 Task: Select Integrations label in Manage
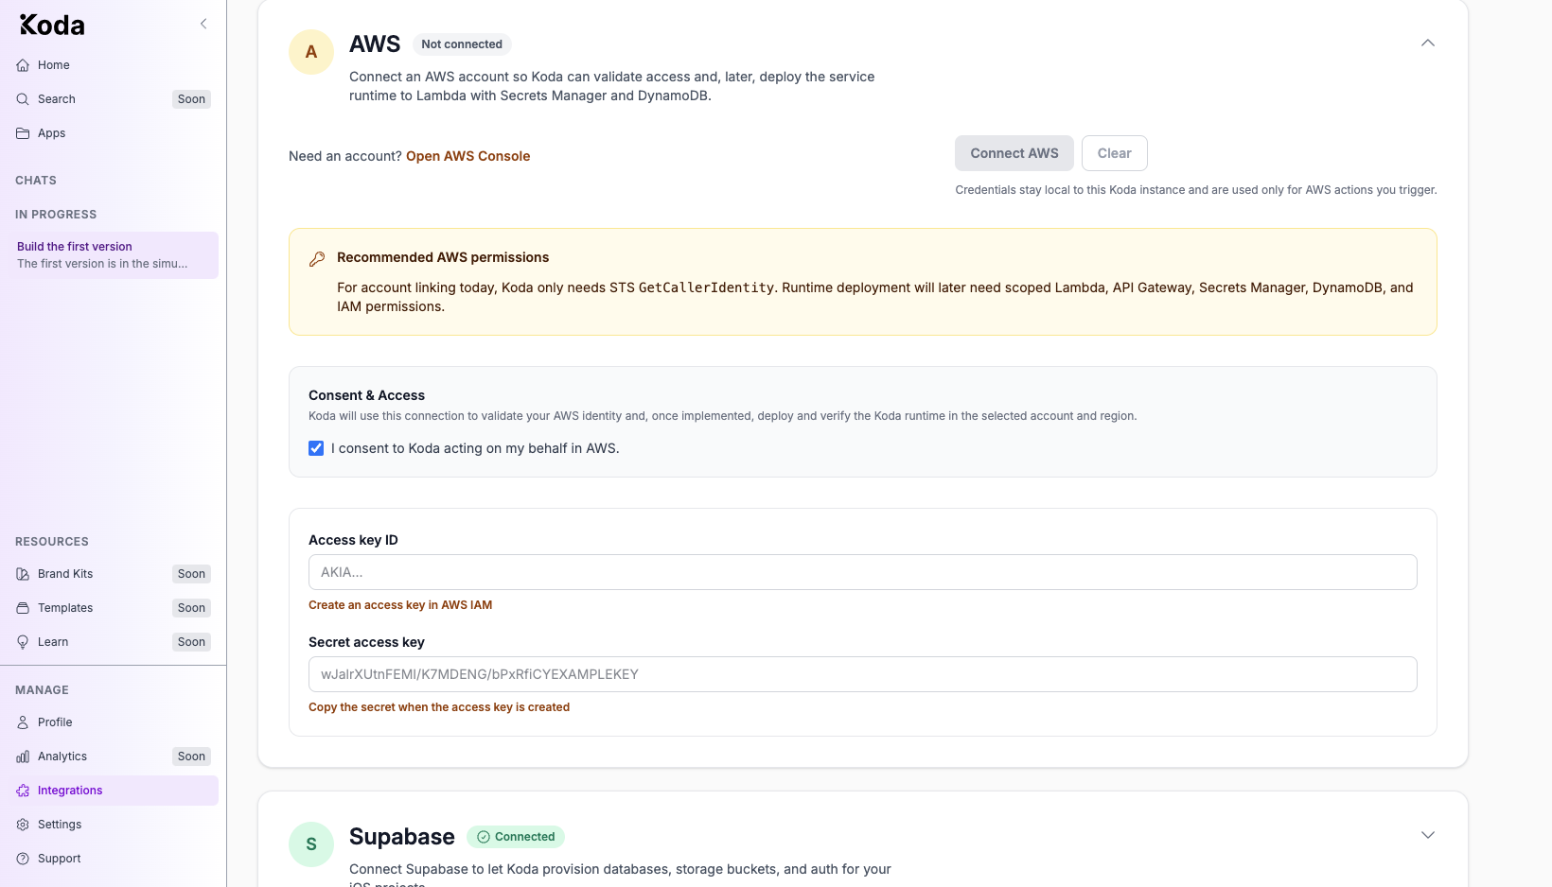pyautogui.click(x=70, y=791)
